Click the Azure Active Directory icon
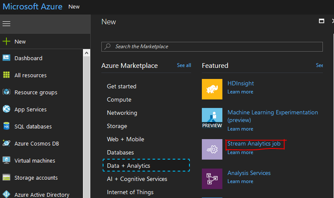 (6, 194)
